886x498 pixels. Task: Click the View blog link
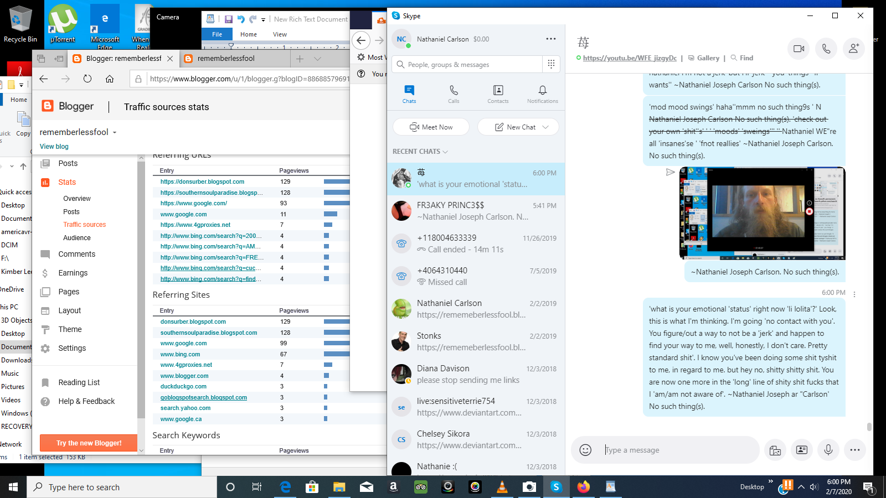click(x=54, y=147)
